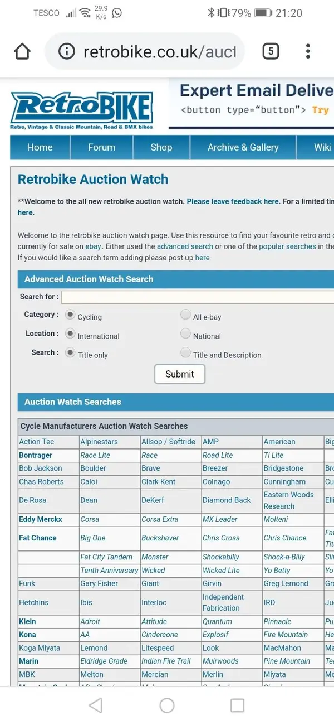Viewport: 334px width, 725px height.
Task: Click the Search for text field
Action: (198, 297)
